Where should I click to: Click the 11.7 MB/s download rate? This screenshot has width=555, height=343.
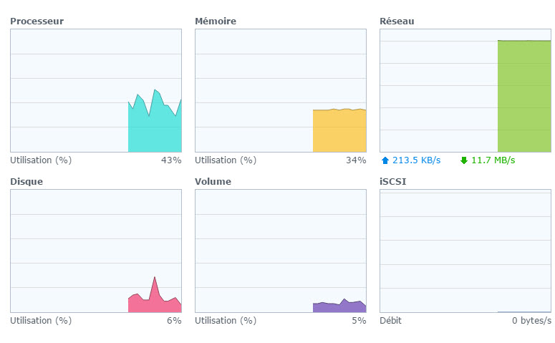[493, 160]
